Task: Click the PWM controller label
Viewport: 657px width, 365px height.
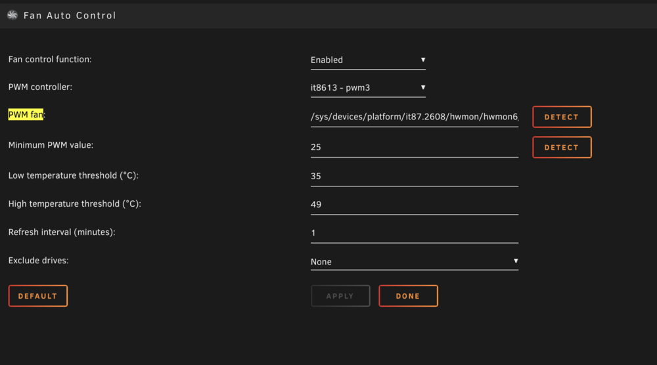Action: pyautogui.click(x=40, y=87)
